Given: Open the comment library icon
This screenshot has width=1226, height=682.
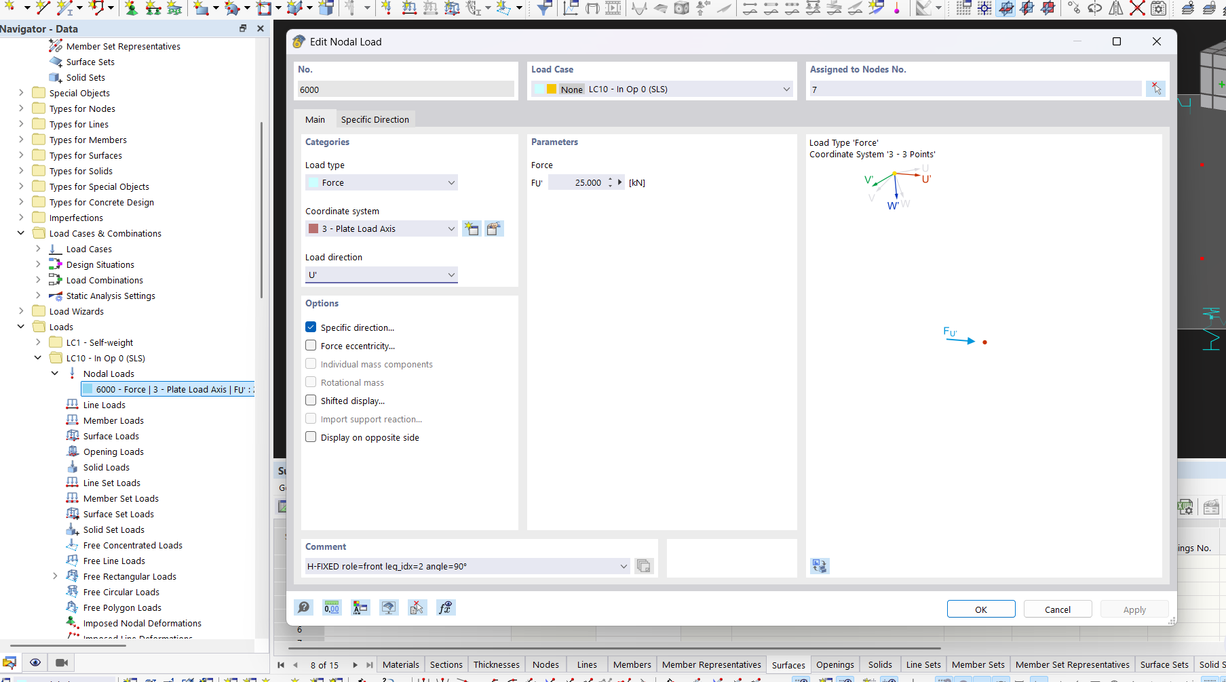Looking at the screenshot, I should click(644, 566).
